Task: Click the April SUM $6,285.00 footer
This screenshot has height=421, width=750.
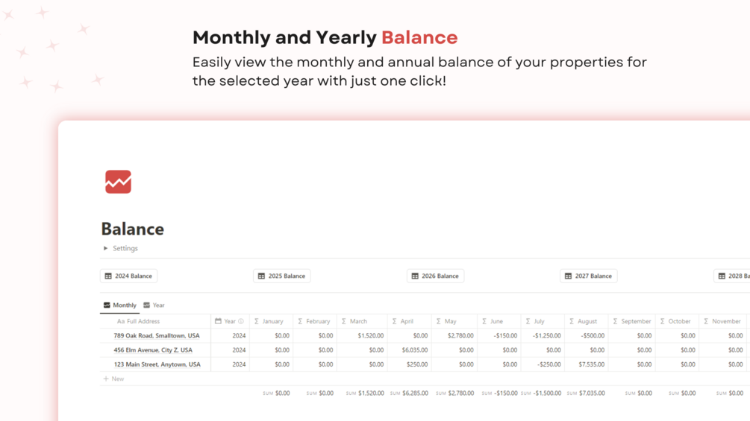Action: pos(409,393)
